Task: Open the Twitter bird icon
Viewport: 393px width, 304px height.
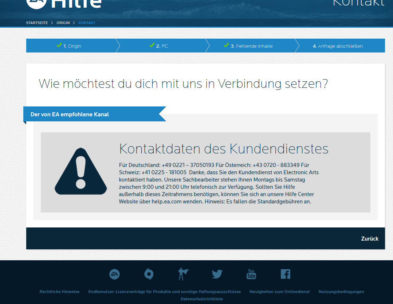Action: click(217, 274)
